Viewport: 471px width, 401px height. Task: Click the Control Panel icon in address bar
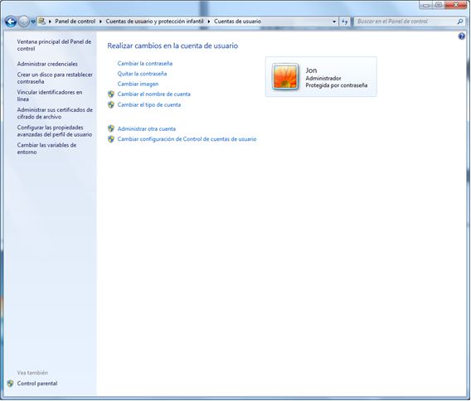(42, 22)
